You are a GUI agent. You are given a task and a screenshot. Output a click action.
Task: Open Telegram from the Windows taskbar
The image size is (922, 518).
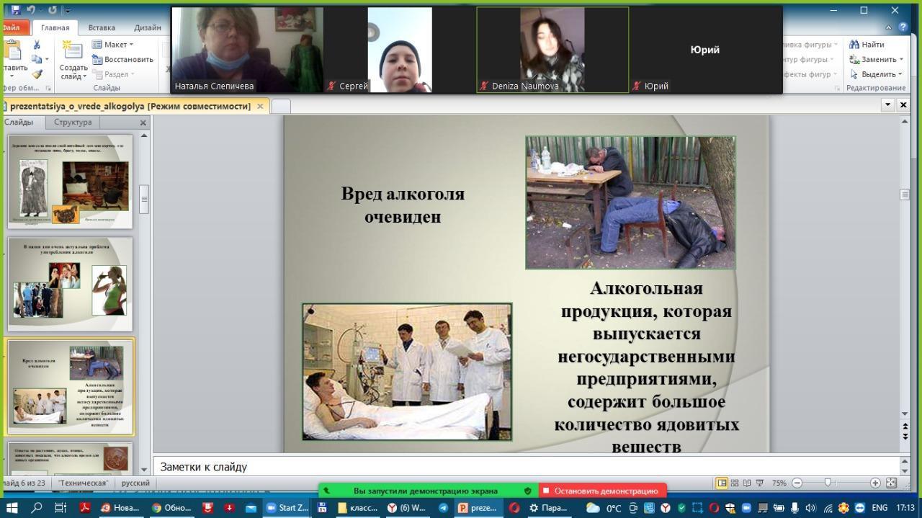pyautogui.click(x=443, y=508)
